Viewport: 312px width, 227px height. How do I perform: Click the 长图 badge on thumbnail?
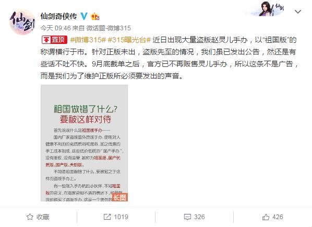(x=119, y=197)
